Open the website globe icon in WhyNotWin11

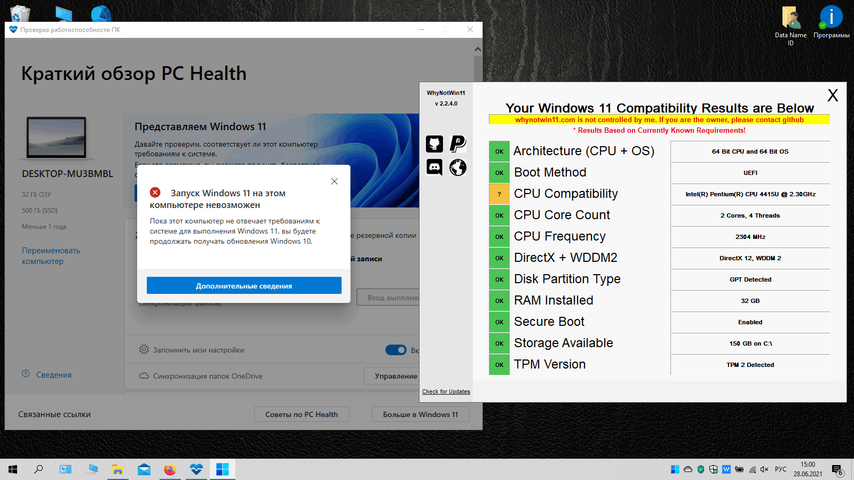pos(458,167)
